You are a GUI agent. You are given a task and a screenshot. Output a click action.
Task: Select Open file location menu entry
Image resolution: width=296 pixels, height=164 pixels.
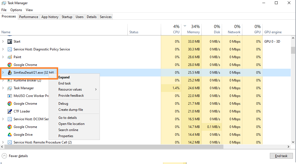click(x=71, y=124)
